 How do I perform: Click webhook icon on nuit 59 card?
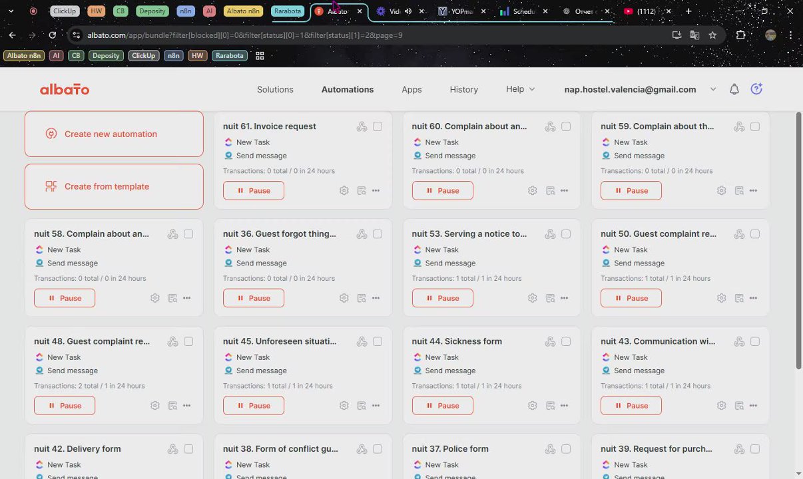point(739,126)
